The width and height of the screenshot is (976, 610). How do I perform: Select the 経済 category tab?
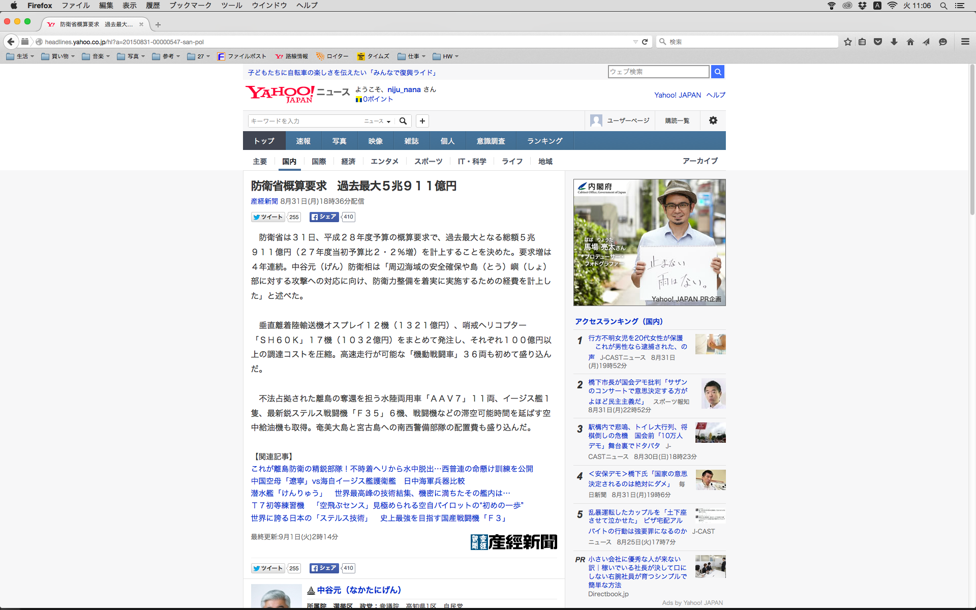point(348,161)
